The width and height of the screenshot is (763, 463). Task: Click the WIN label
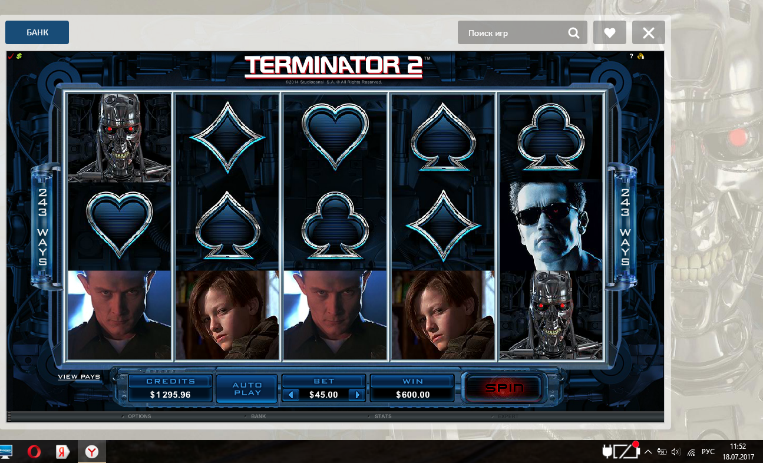pyautogui.click(x=412, y=381)
